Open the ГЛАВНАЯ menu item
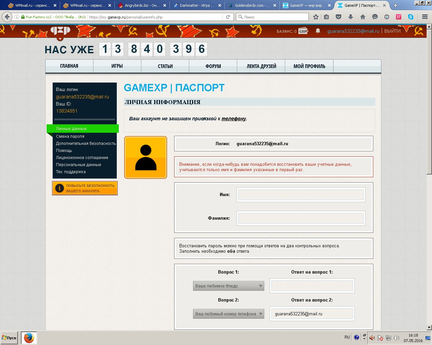Image resolution: width=432 pixels, height=345 pixels. 69,66
